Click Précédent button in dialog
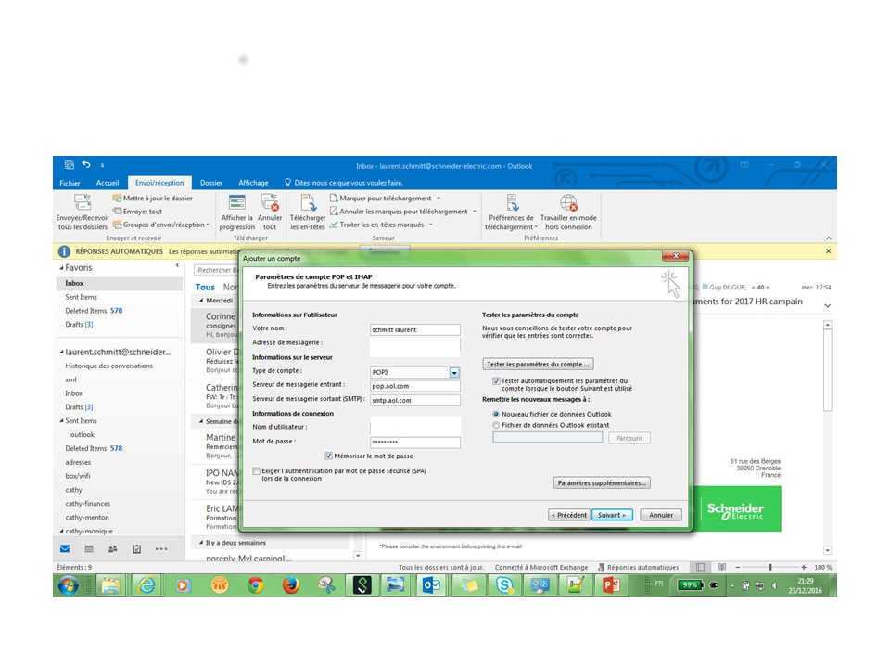Screen dimensions: 890x668 tap(568, 515)
